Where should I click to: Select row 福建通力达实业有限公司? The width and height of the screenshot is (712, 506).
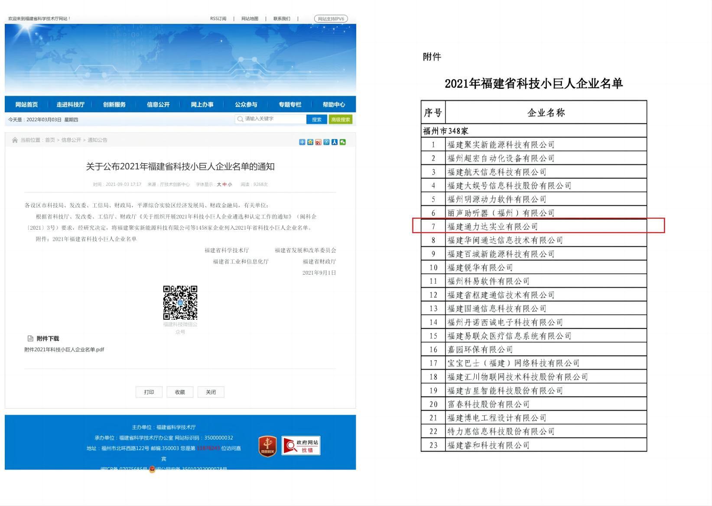click(534, 227)
